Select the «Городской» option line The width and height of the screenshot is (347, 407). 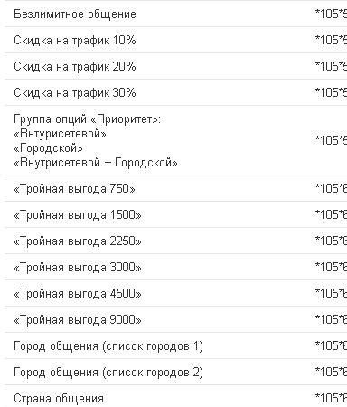click(48, 148)
